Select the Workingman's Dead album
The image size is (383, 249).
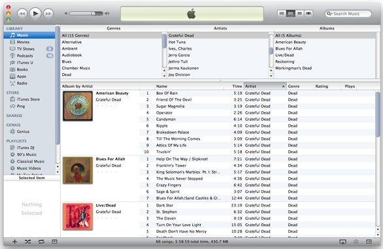pyautogui.click(x=293, y=68)
